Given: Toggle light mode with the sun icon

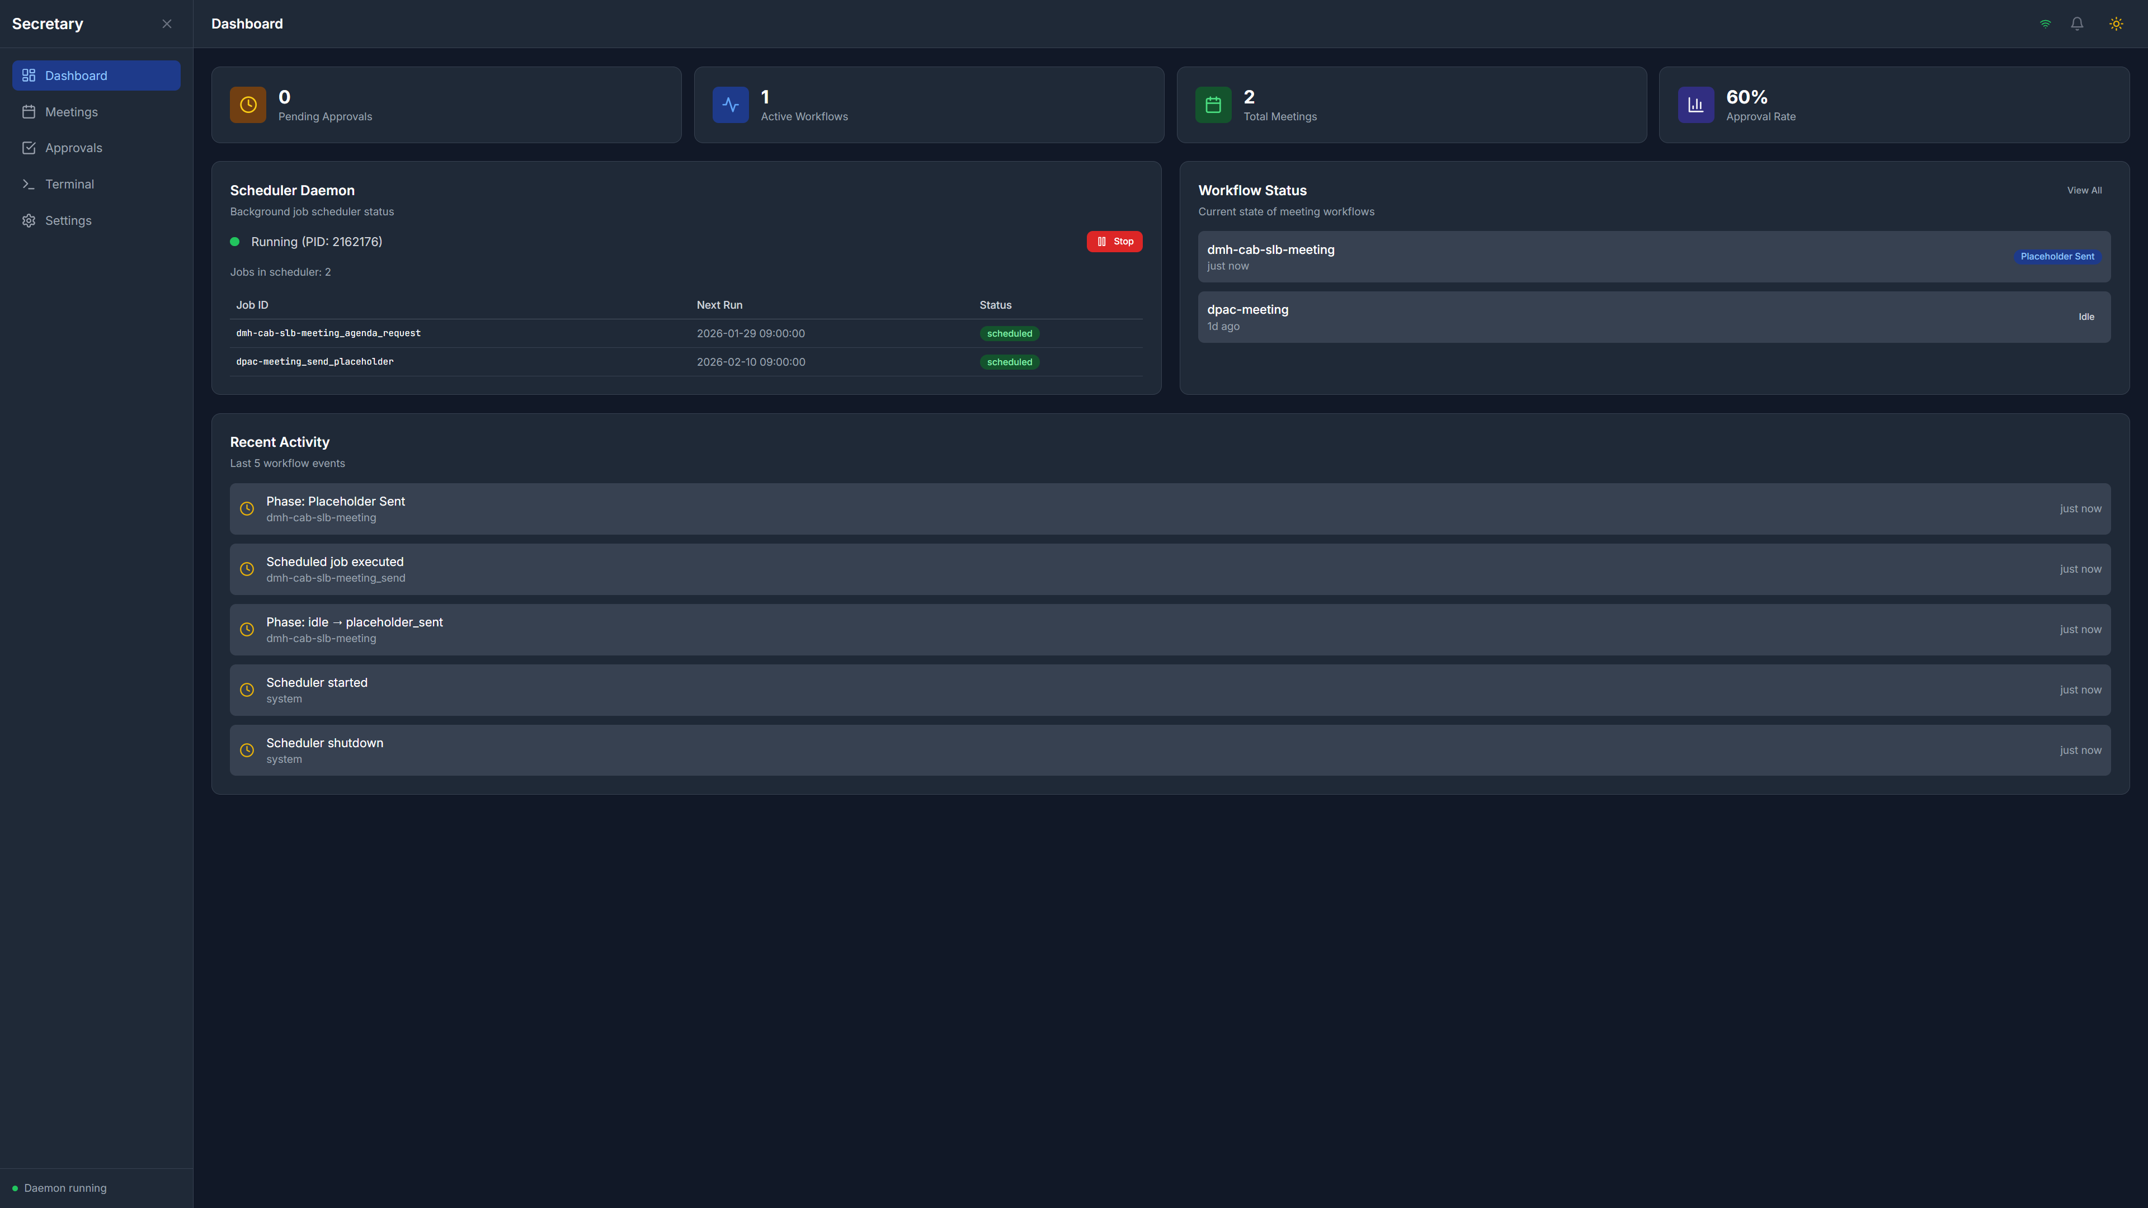Looking at the screenshot, I should pyautogui.click(x=2116, y=23).
